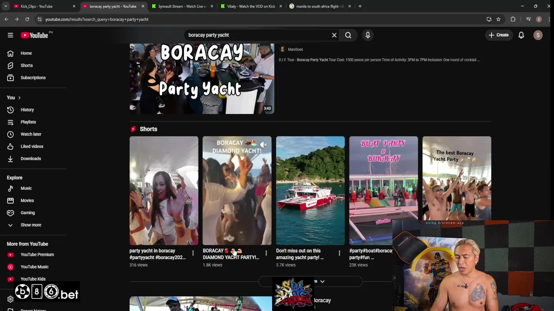Open Boracay Party Yacht video thumbnail
Image resolution: width=554 pixels, height=311 pixels.
point(202,79)
